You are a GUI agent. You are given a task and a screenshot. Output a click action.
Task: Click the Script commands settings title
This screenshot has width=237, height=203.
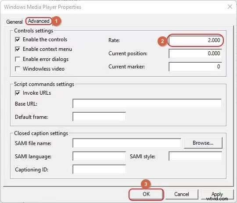pos(44,84)
